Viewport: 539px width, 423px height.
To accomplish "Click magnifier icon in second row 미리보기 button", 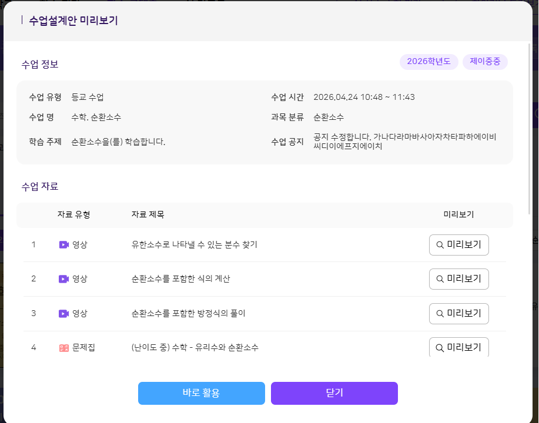I will (440, 279).
